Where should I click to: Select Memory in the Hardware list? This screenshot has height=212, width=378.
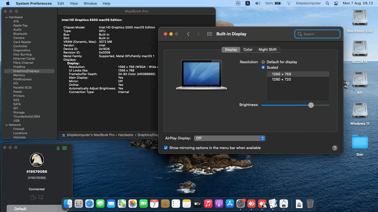[x=19, y=75]
